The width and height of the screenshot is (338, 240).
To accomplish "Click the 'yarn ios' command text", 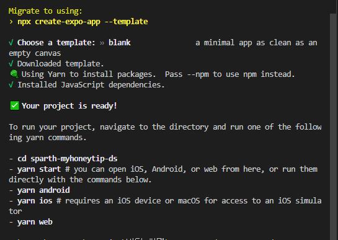I will 35,201.
